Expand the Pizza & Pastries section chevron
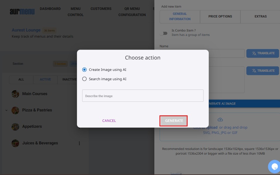This screenshot has height=175, width=280. coord(6,110)
